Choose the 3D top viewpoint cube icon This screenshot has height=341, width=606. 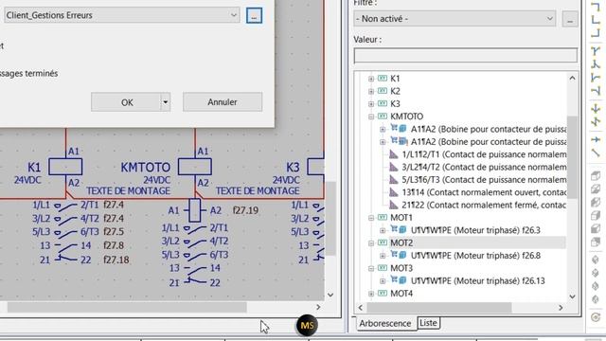click(x=596, y=175)
